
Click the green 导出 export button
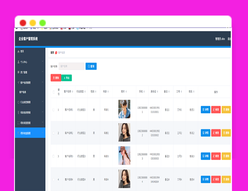click(67, 78)
